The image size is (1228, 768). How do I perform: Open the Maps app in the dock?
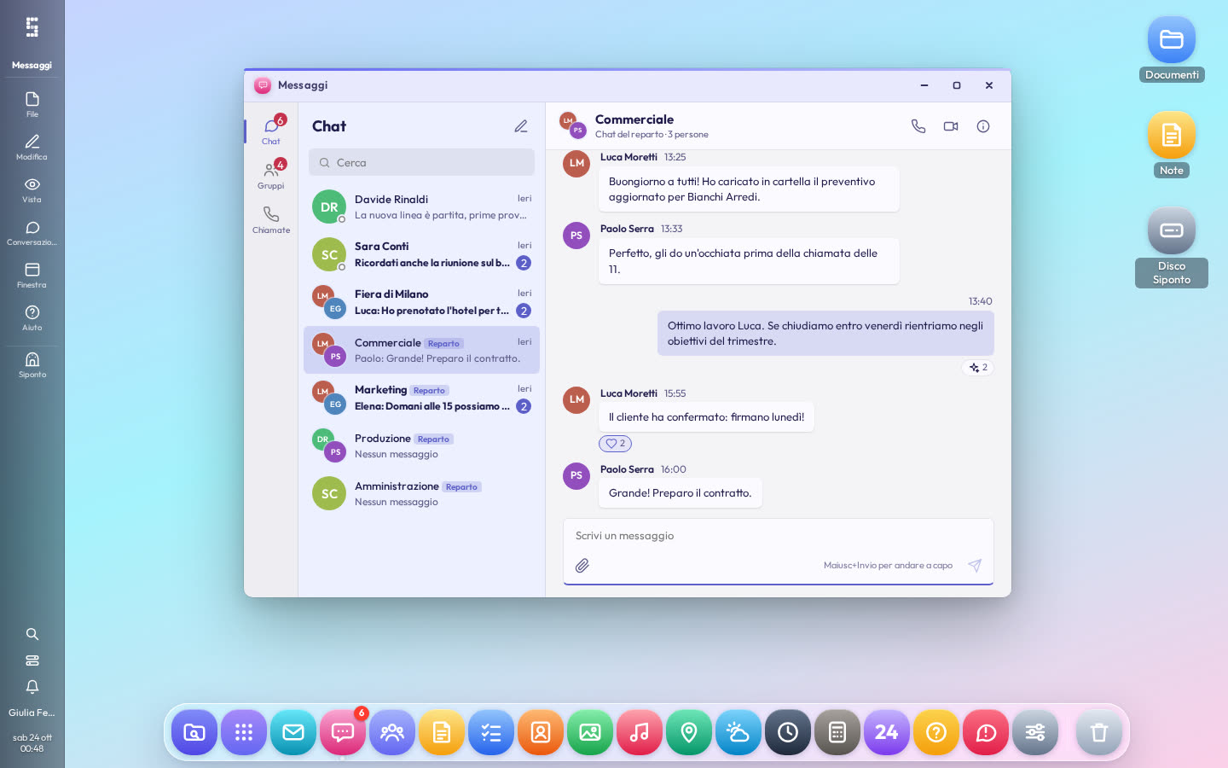(689, 732)
